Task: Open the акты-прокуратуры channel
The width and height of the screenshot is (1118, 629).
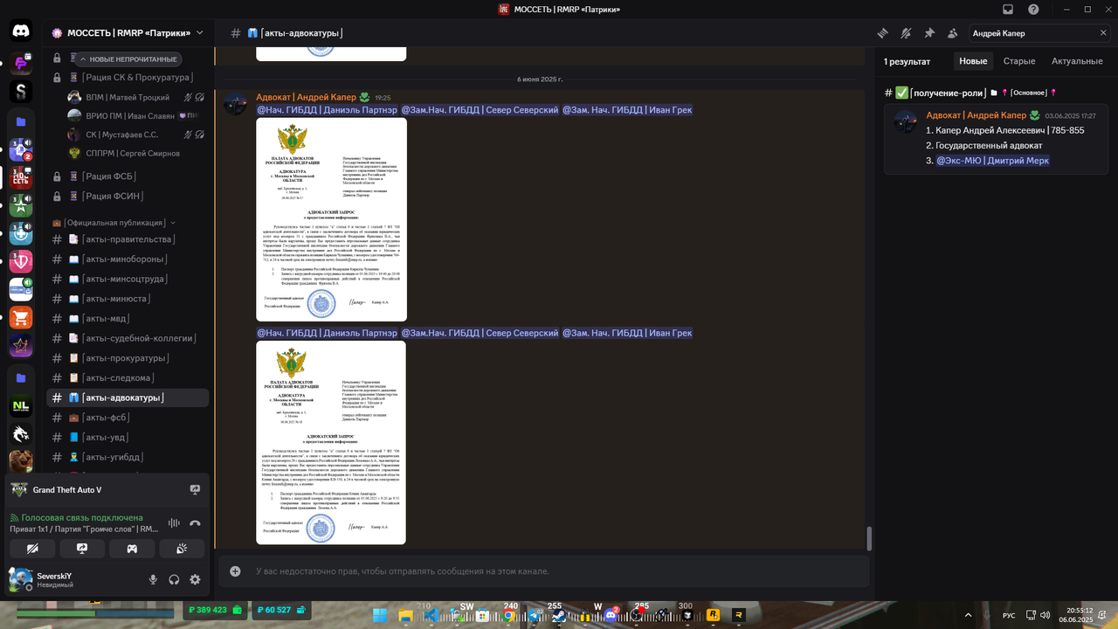Action: pos(128,358)
